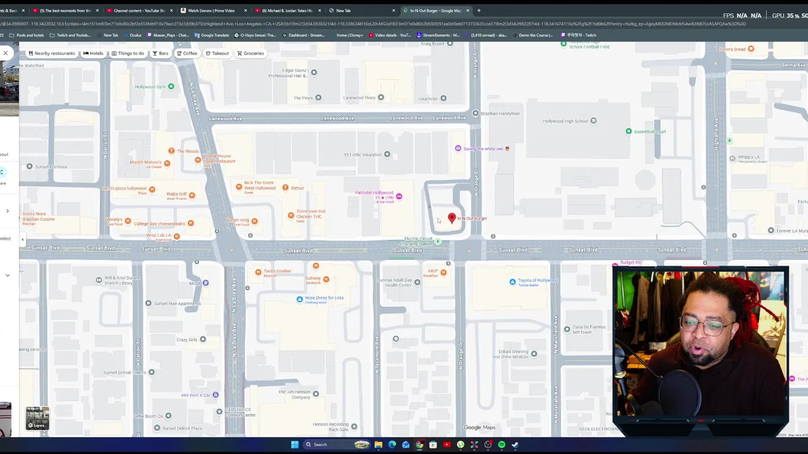Open the Oculus bookmark
808x454 pixels.
(133, 35)
